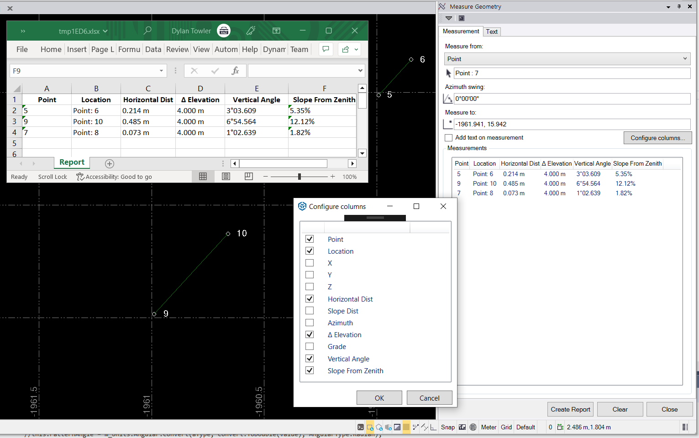Expand the Excel formula bar chevron

(360, 71)
